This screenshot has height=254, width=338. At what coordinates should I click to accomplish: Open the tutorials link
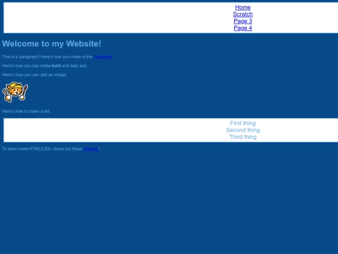coord(91,149)
